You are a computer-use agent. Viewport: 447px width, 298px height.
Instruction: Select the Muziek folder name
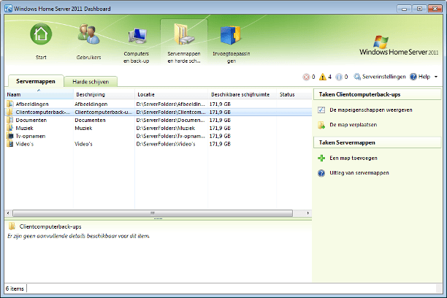click(x=24, y=128)
